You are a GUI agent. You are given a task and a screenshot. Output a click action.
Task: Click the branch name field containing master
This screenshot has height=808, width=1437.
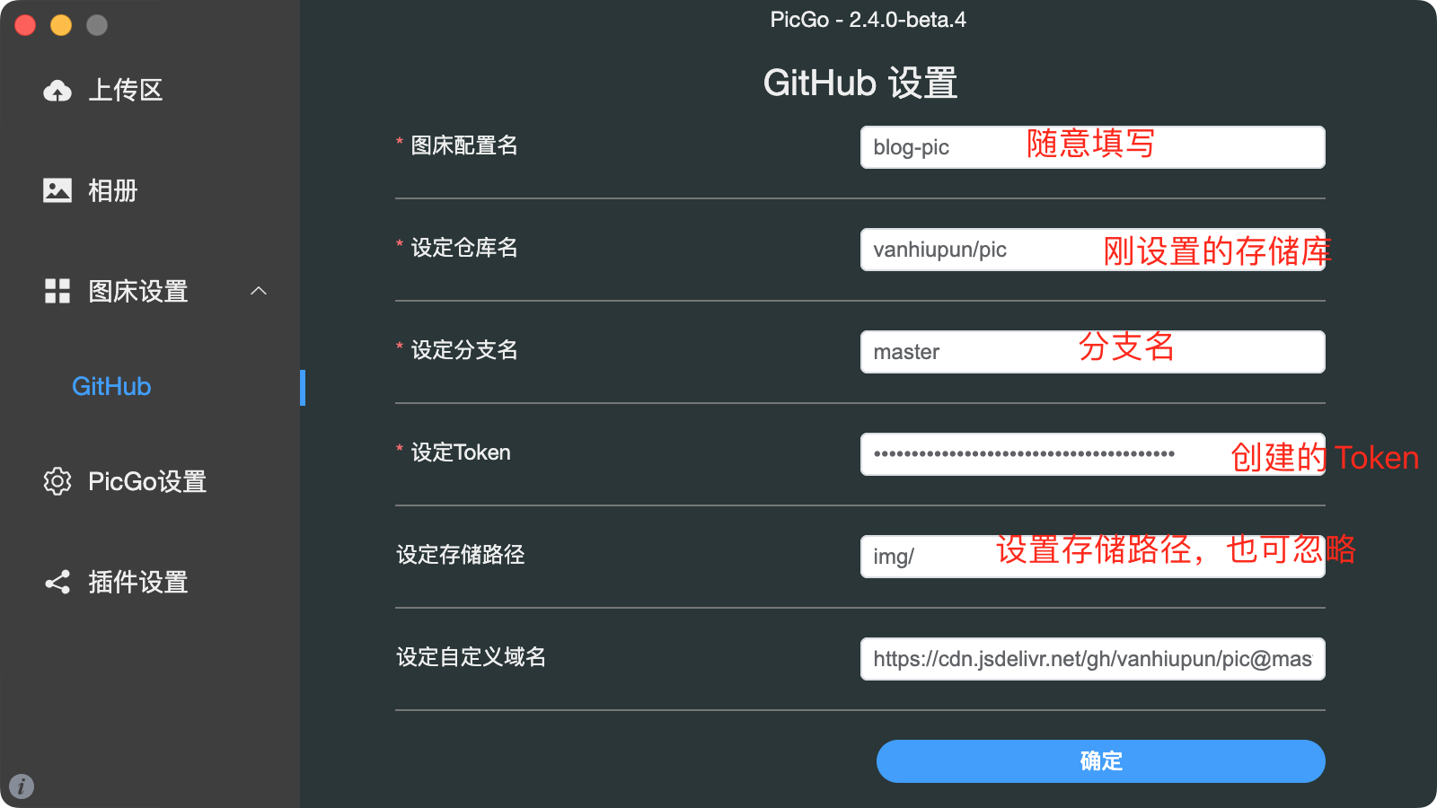(x=1093, y=352)
